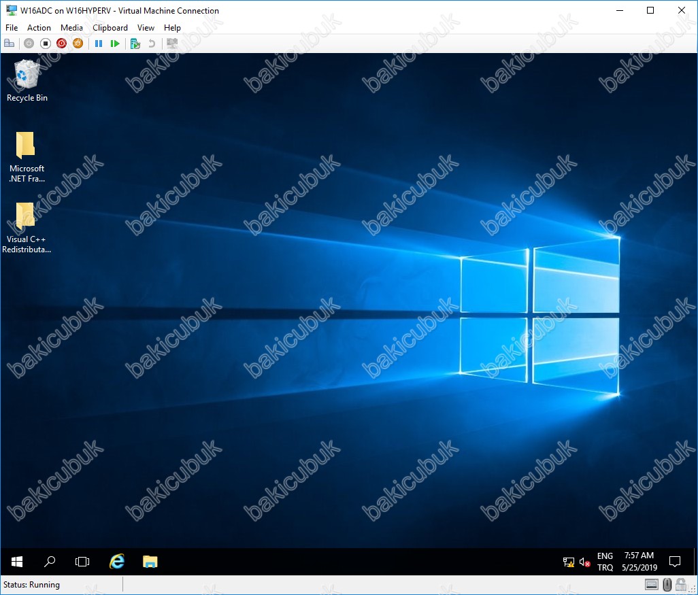Open the guest Windows Start menu
The image size is (698, 595).
click(x=17, y=562)
